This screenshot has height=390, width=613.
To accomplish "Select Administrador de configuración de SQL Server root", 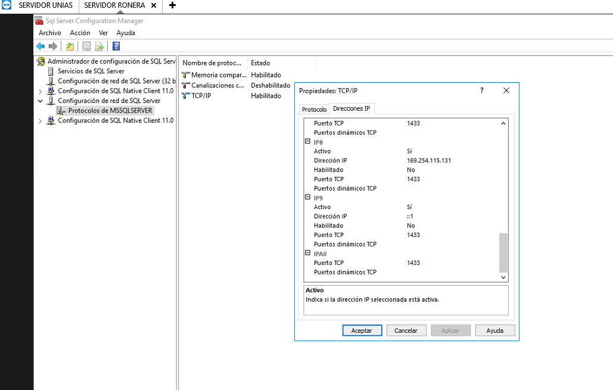I will (111, 61).
